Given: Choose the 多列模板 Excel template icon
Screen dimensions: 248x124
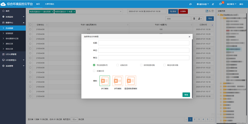Looking at the screenshot, I should [x=117, y=81].
